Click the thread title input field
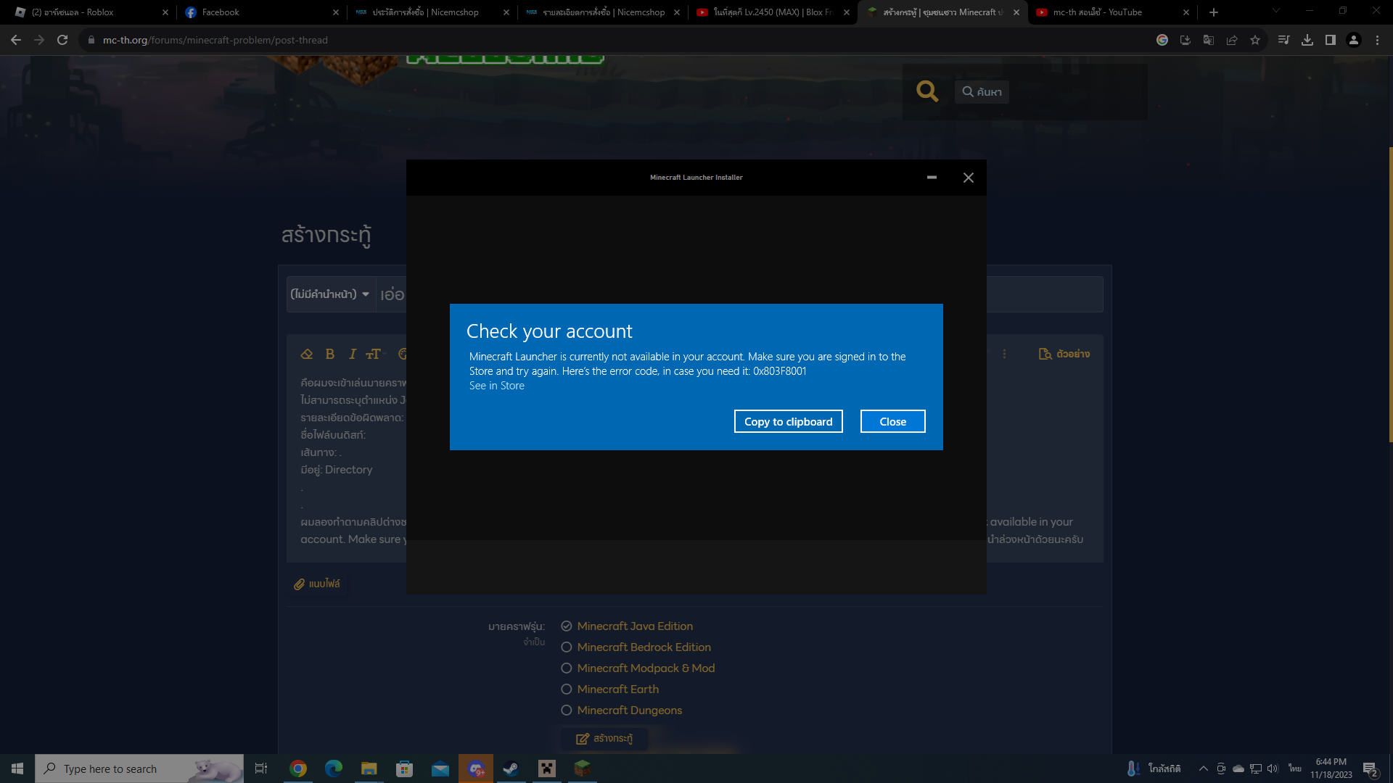1393x783 pixels. 739,294
